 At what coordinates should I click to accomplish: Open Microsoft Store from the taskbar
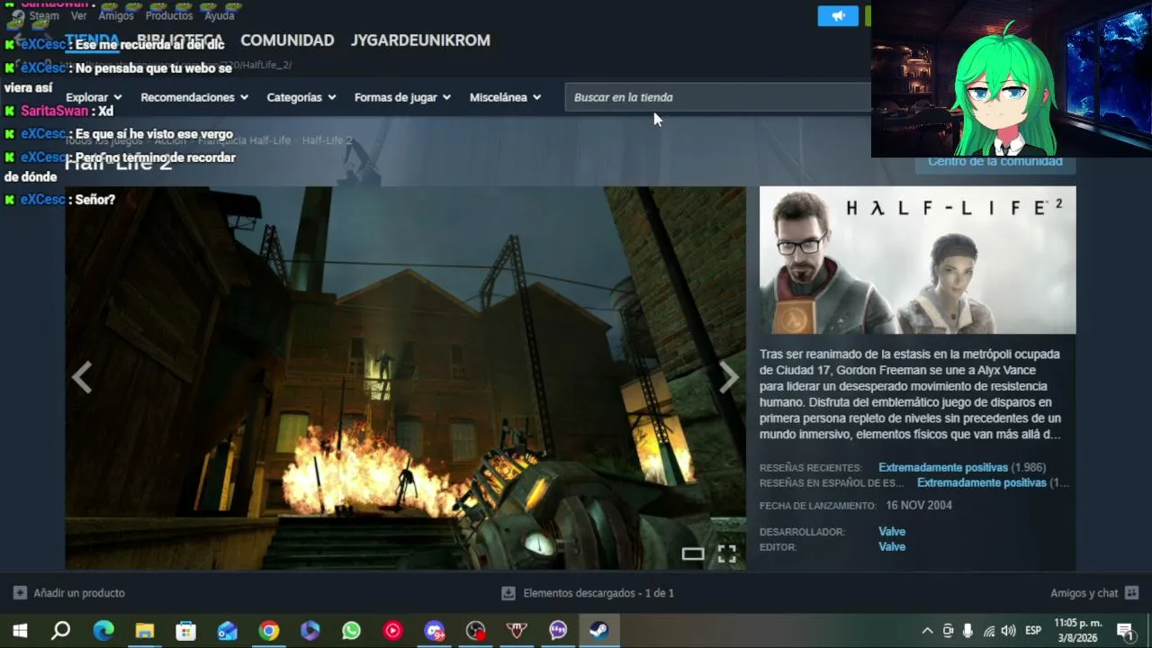click(186, 631)
